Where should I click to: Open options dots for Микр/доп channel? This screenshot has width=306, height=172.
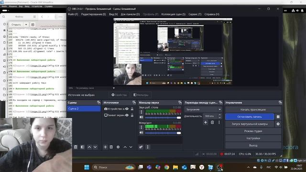click(x=142, y=128)
